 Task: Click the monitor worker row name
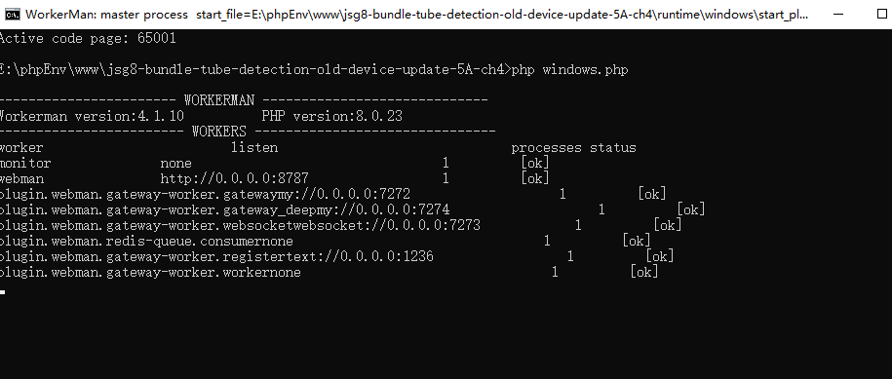point(25,164)
